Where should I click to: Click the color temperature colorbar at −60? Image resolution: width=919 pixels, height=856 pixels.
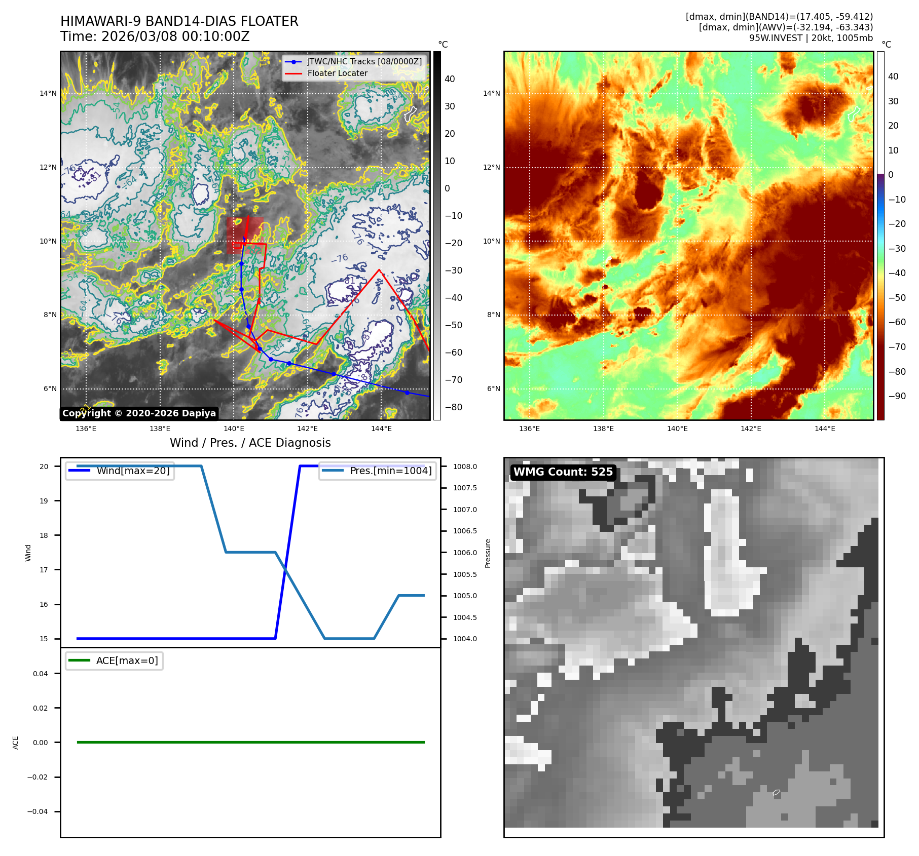tap(880, 322)
